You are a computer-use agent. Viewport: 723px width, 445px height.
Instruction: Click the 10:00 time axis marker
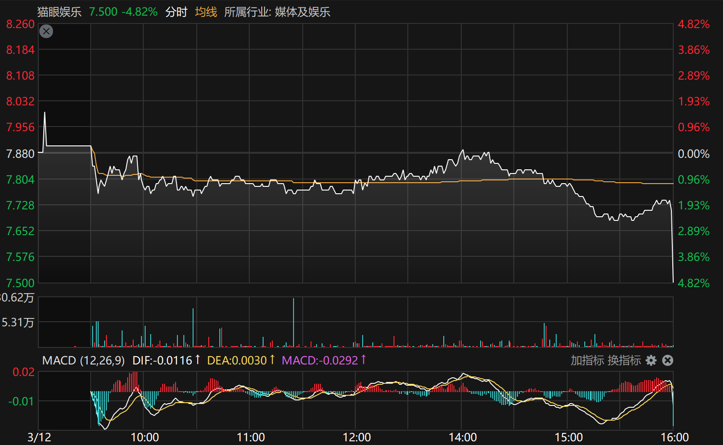[x=145, y=437]
